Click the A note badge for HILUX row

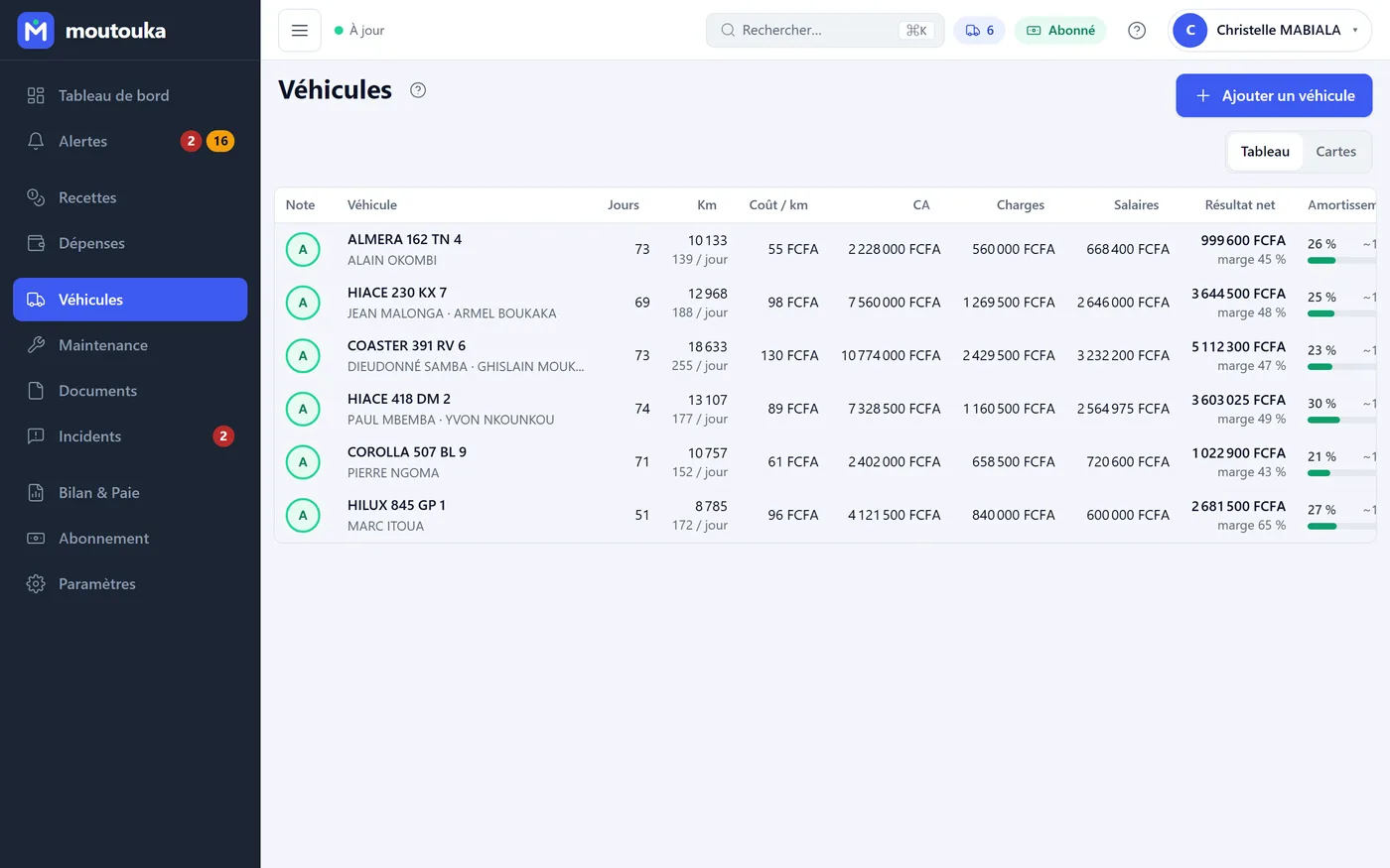303,516
